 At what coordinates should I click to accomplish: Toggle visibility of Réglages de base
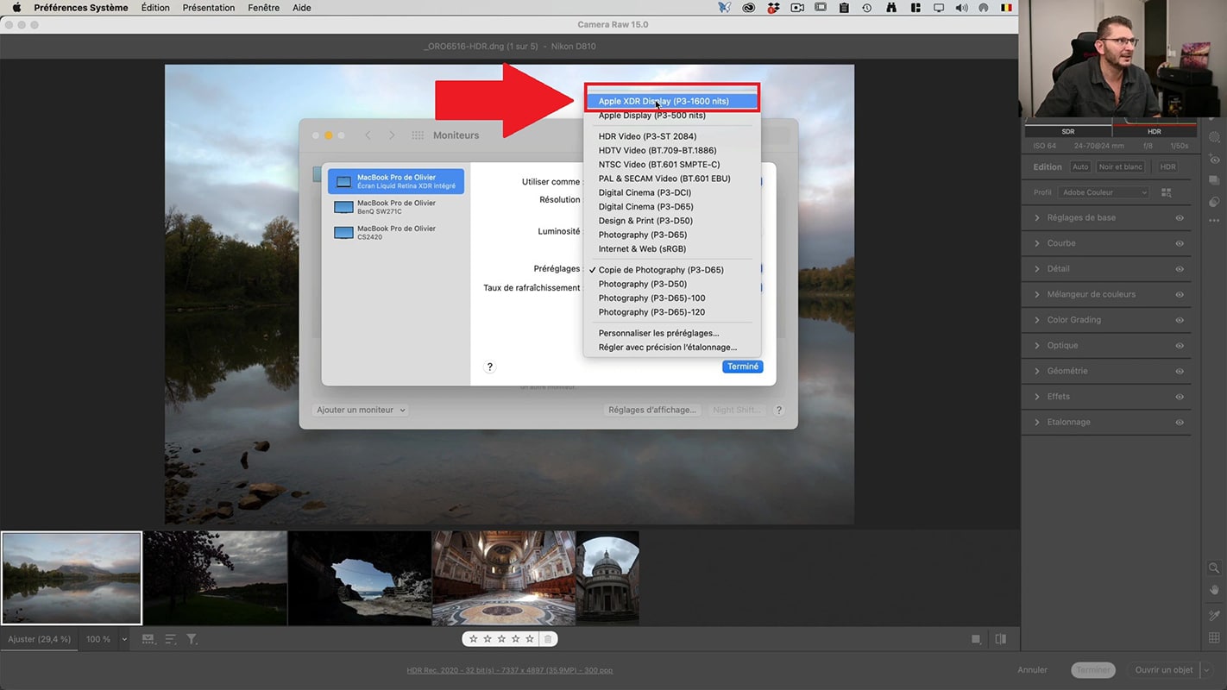(x=1180, y=217)
